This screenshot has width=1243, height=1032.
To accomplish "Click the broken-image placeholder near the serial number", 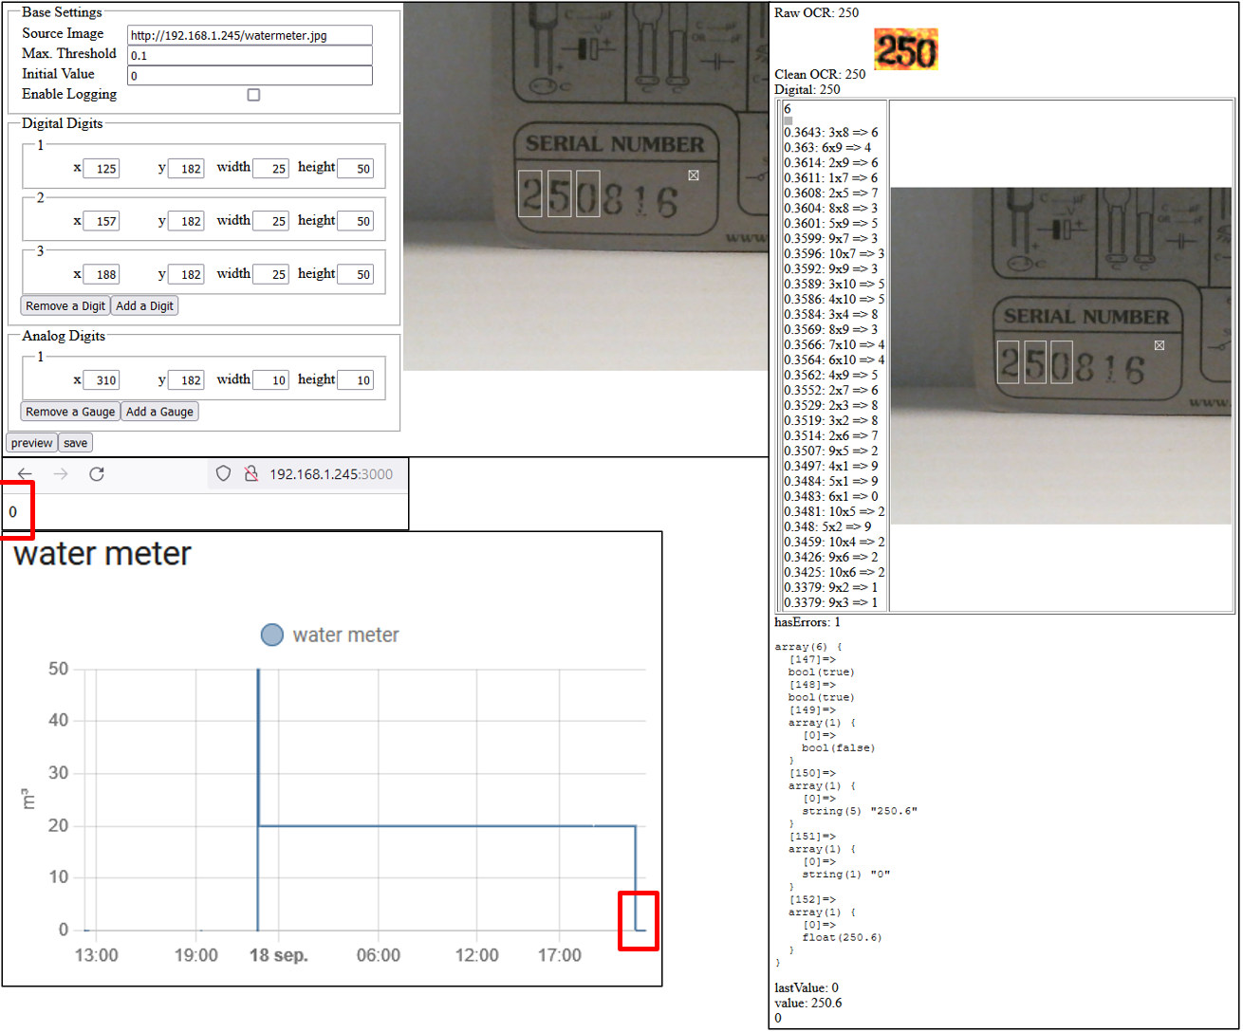I will [694, 175].
